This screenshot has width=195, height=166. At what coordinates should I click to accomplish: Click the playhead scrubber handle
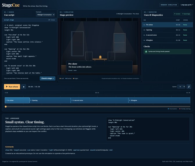6,107
